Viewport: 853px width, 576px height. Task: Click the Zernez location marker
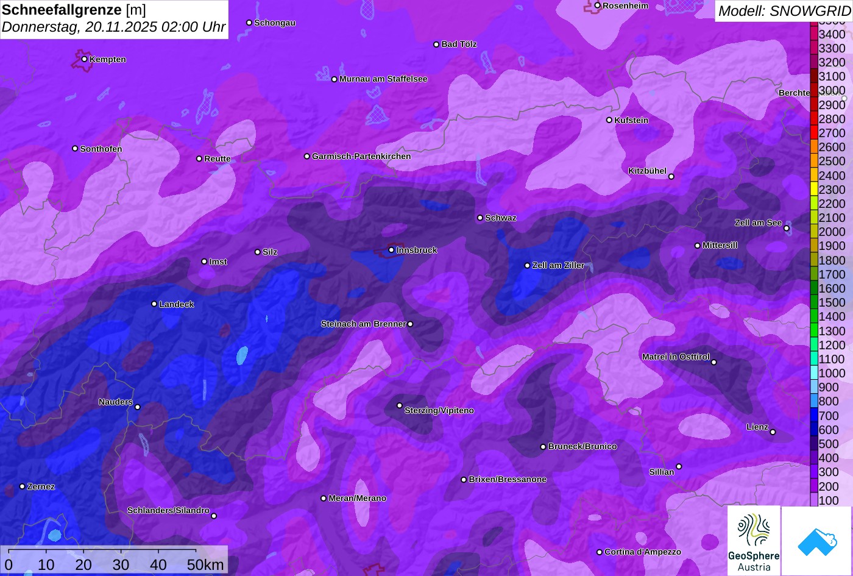click(23, 486)
